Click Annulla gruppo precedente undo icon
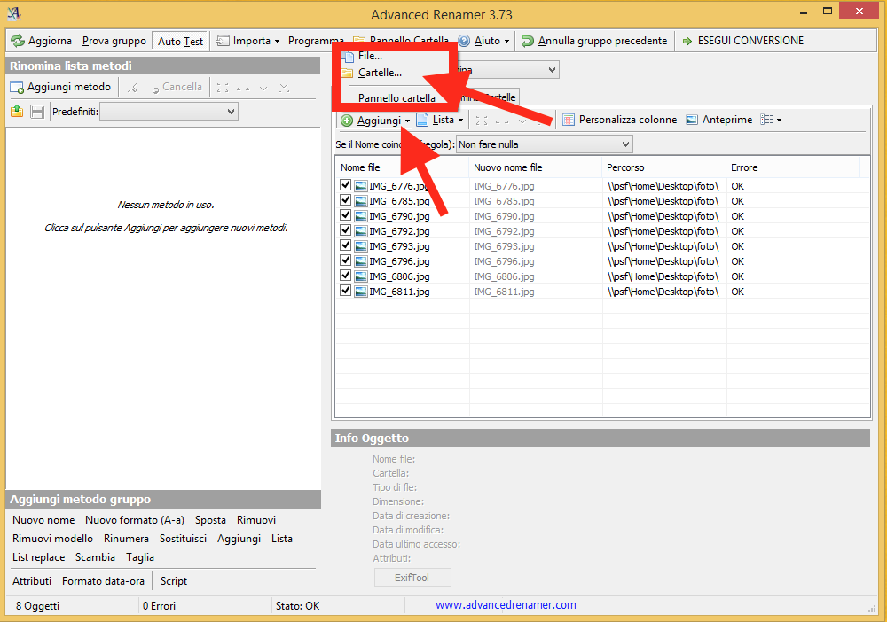887x622 pixels. click(528, 41)
